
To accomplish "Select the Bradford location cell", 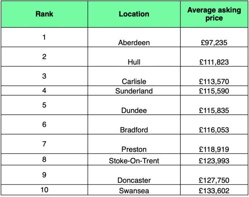I will pos(134,130).
